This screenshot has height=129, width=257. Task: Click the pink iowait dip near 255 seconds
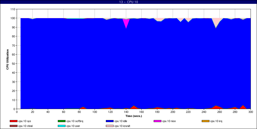click(x=216, y=22)
